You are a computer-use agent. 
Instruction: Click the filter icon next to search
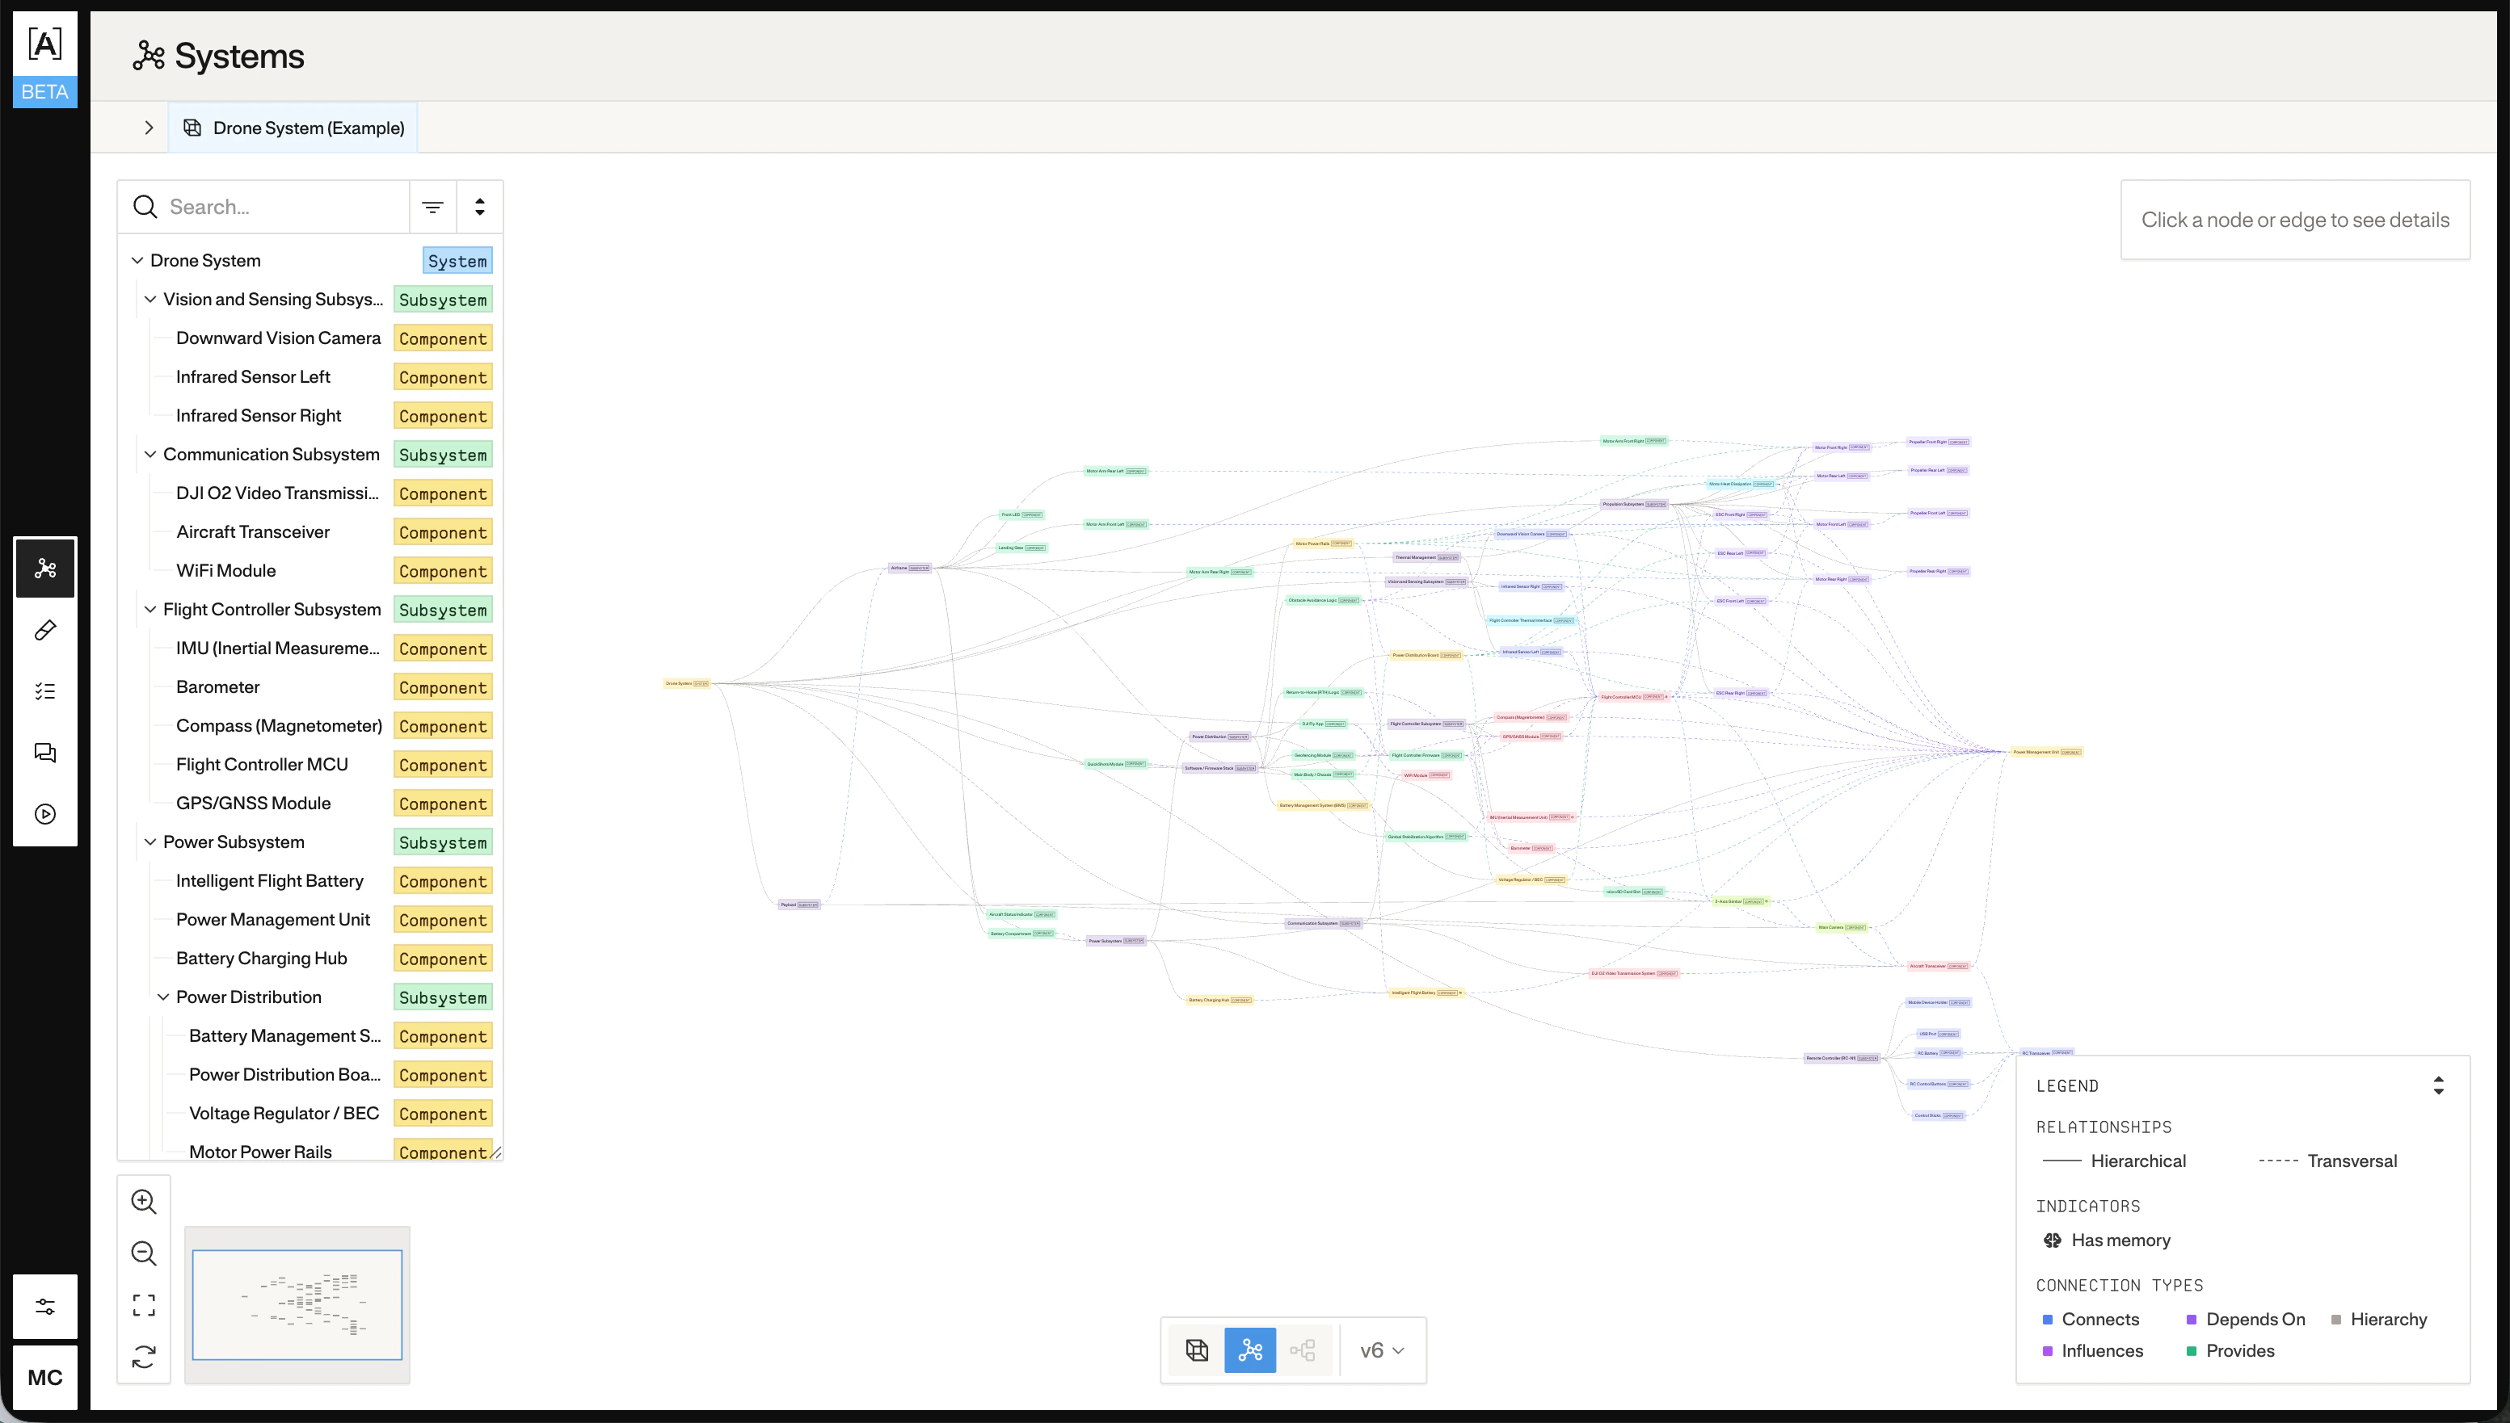tap(432, 206)
